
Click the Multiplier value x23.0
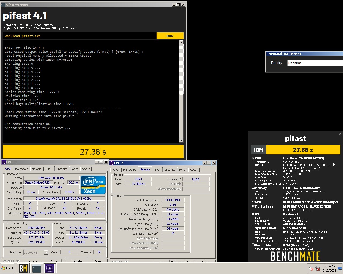[37, 233]
